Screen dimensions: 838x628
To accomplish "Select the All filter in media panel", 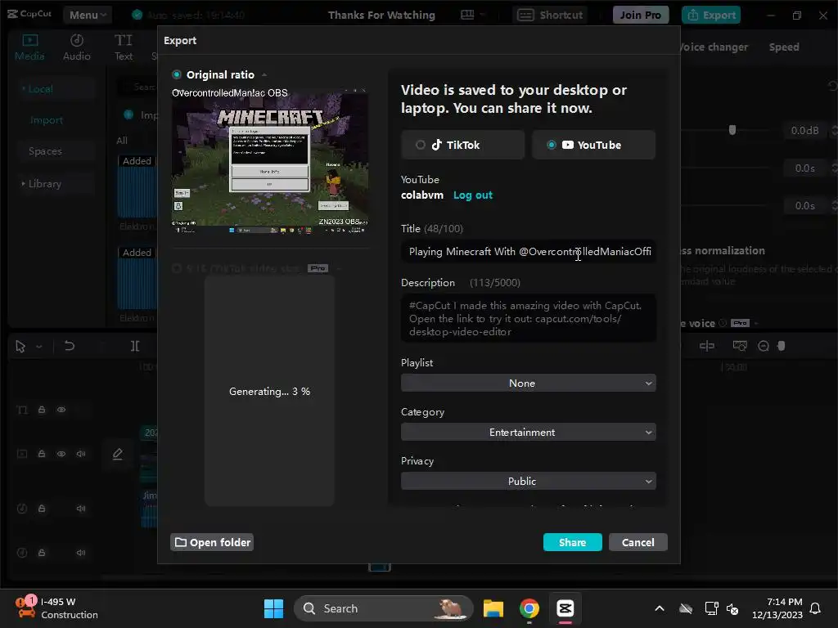I will tap(122, 141).
